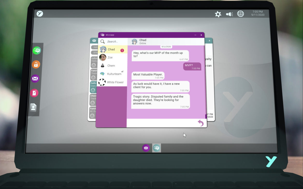Click the orange padlock icon in the sidebar
The image size is (303, 189).
pyautogui.click(x=36, y=64)
